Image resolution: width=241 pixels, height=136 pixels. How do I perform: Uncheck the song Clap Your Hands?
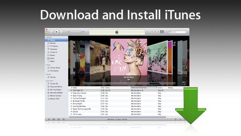[71, 93]
